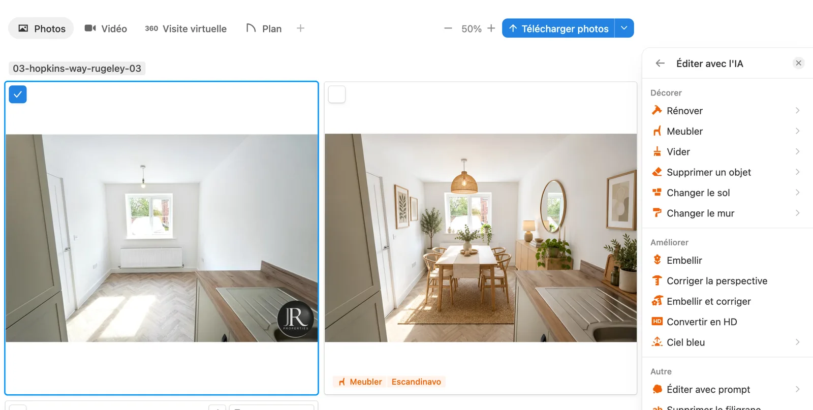This screenshot has width=813, height=410.
Task: Open the furnished dining room thumbnail
Action: point(481,238)
